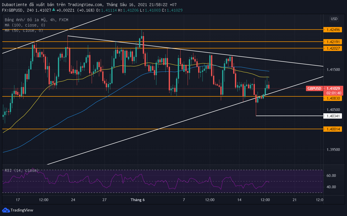This screenshot has width=347, height=216.
Task: Click the 21 date axis label
Action: (x=295, y=200)
